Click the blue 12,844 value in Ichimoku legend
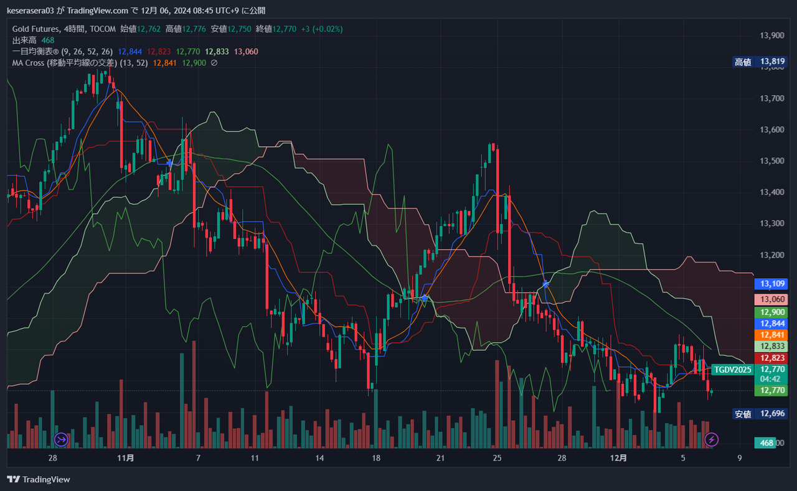The height and width of the screenshot is (491, 797). (x=130, y=52)
